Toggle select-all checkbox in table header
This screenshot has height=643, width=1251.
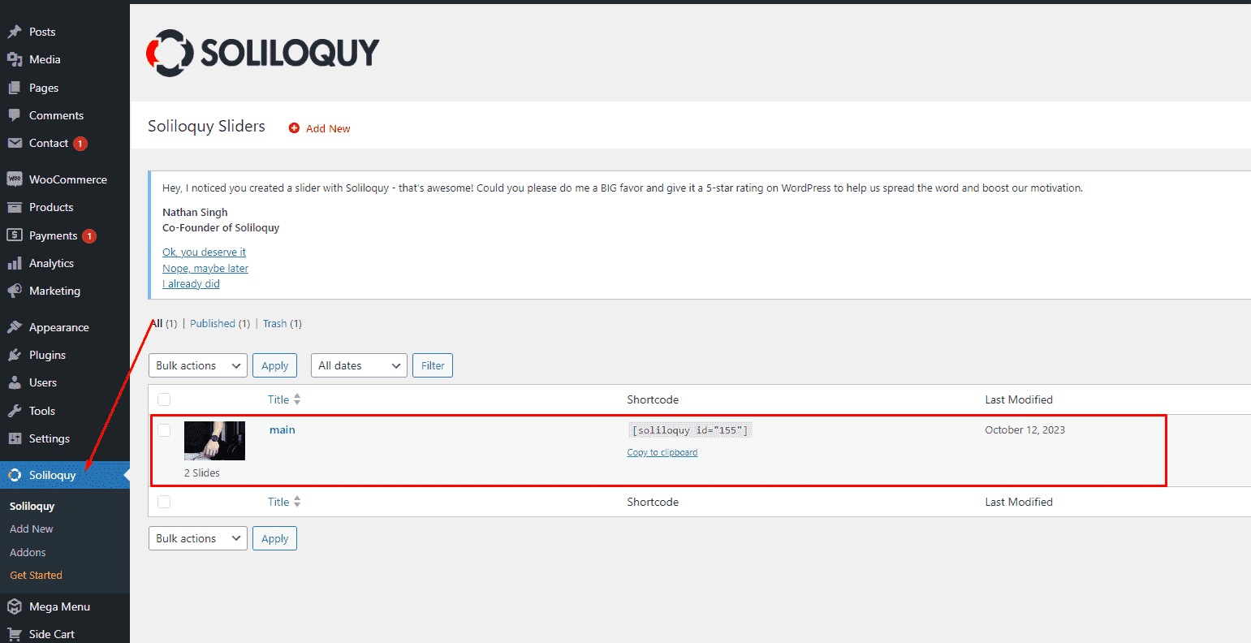pos(164,399)
